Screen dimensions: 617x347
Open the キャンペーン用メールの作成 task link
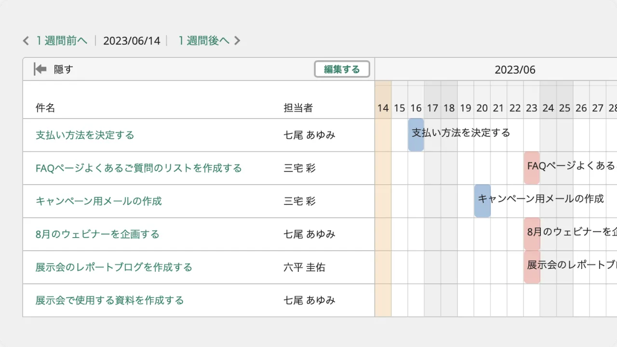[x=99, y=201]
